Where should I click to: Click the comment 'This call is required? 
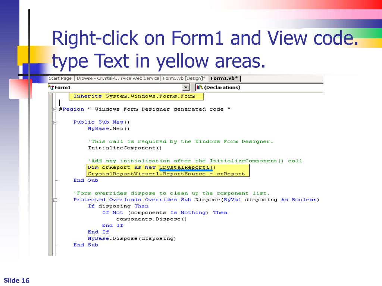[181, 142]
